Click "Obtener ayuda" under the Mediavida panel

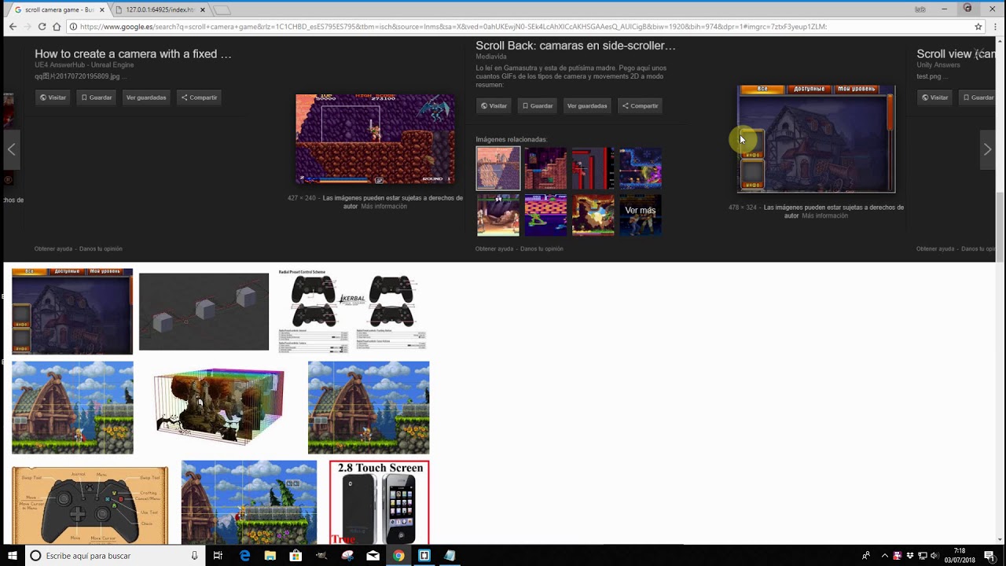[494, 249]
